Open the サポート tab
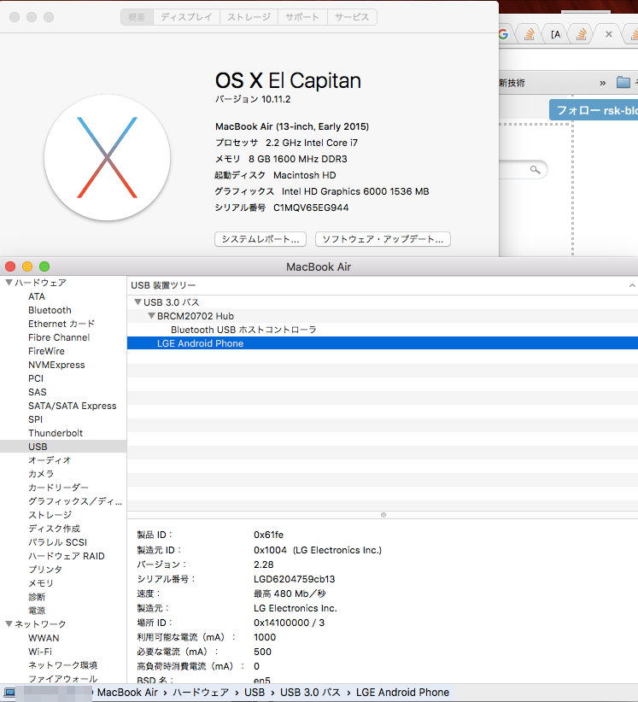 (x=302, y=17)
